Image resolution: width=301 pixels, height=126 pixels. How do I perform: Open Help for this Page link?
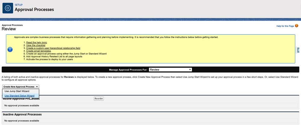(x=285, y=26)
